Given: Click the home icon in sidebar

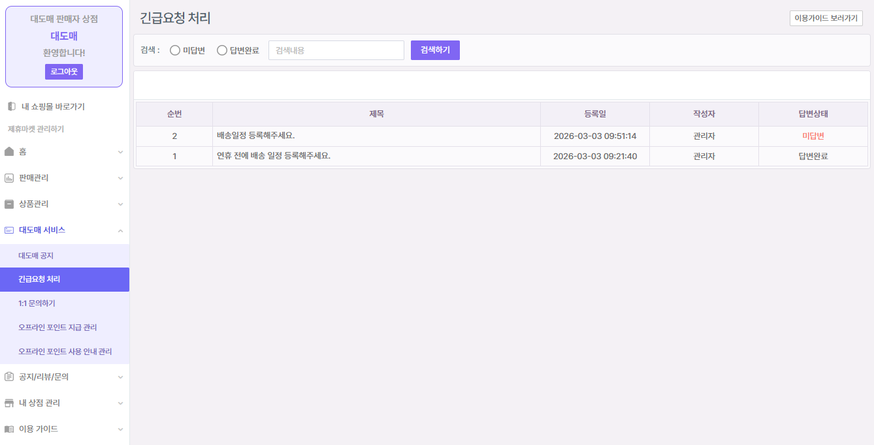Looking at the screenshot, I should tap(9, 151).
